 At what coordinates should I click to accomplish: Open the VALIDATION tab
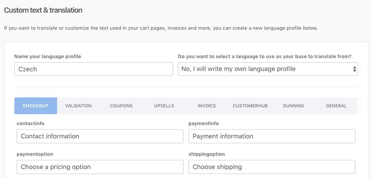click(x=78, y=106)
